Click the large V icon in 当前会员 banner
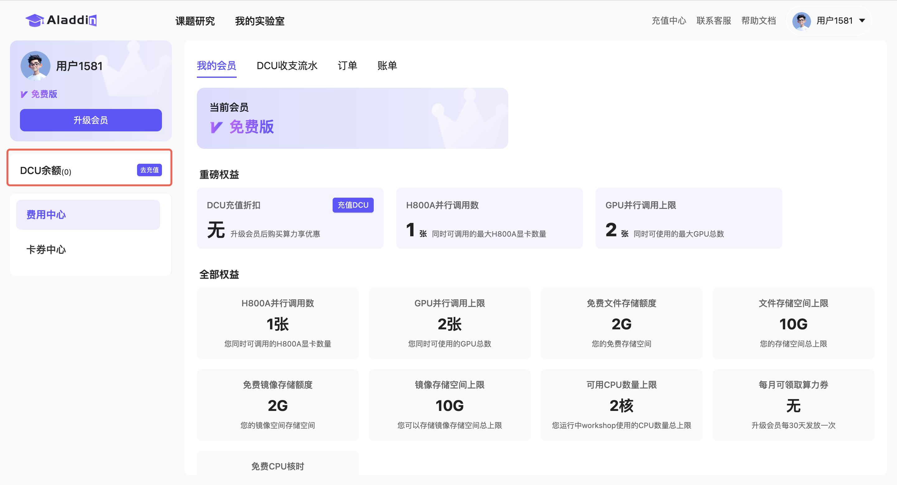897x485 pixels. (x=216, y=127)
